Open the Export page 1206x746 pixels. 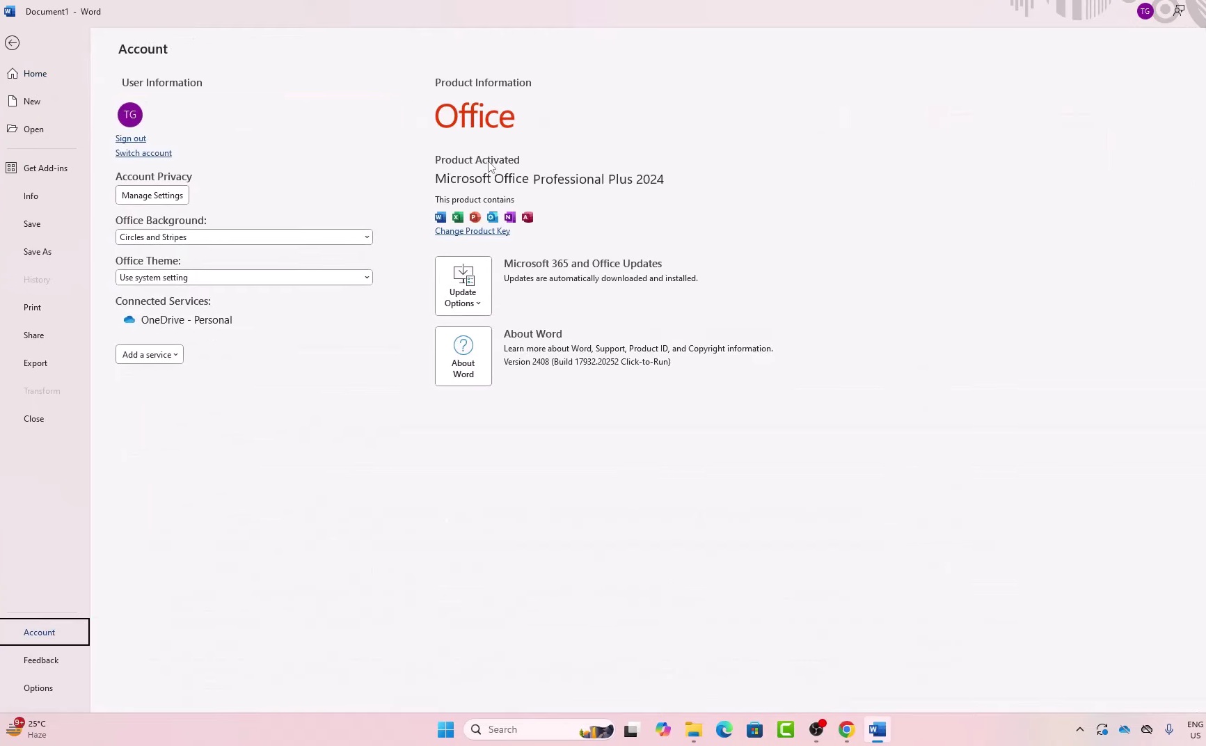35,363
